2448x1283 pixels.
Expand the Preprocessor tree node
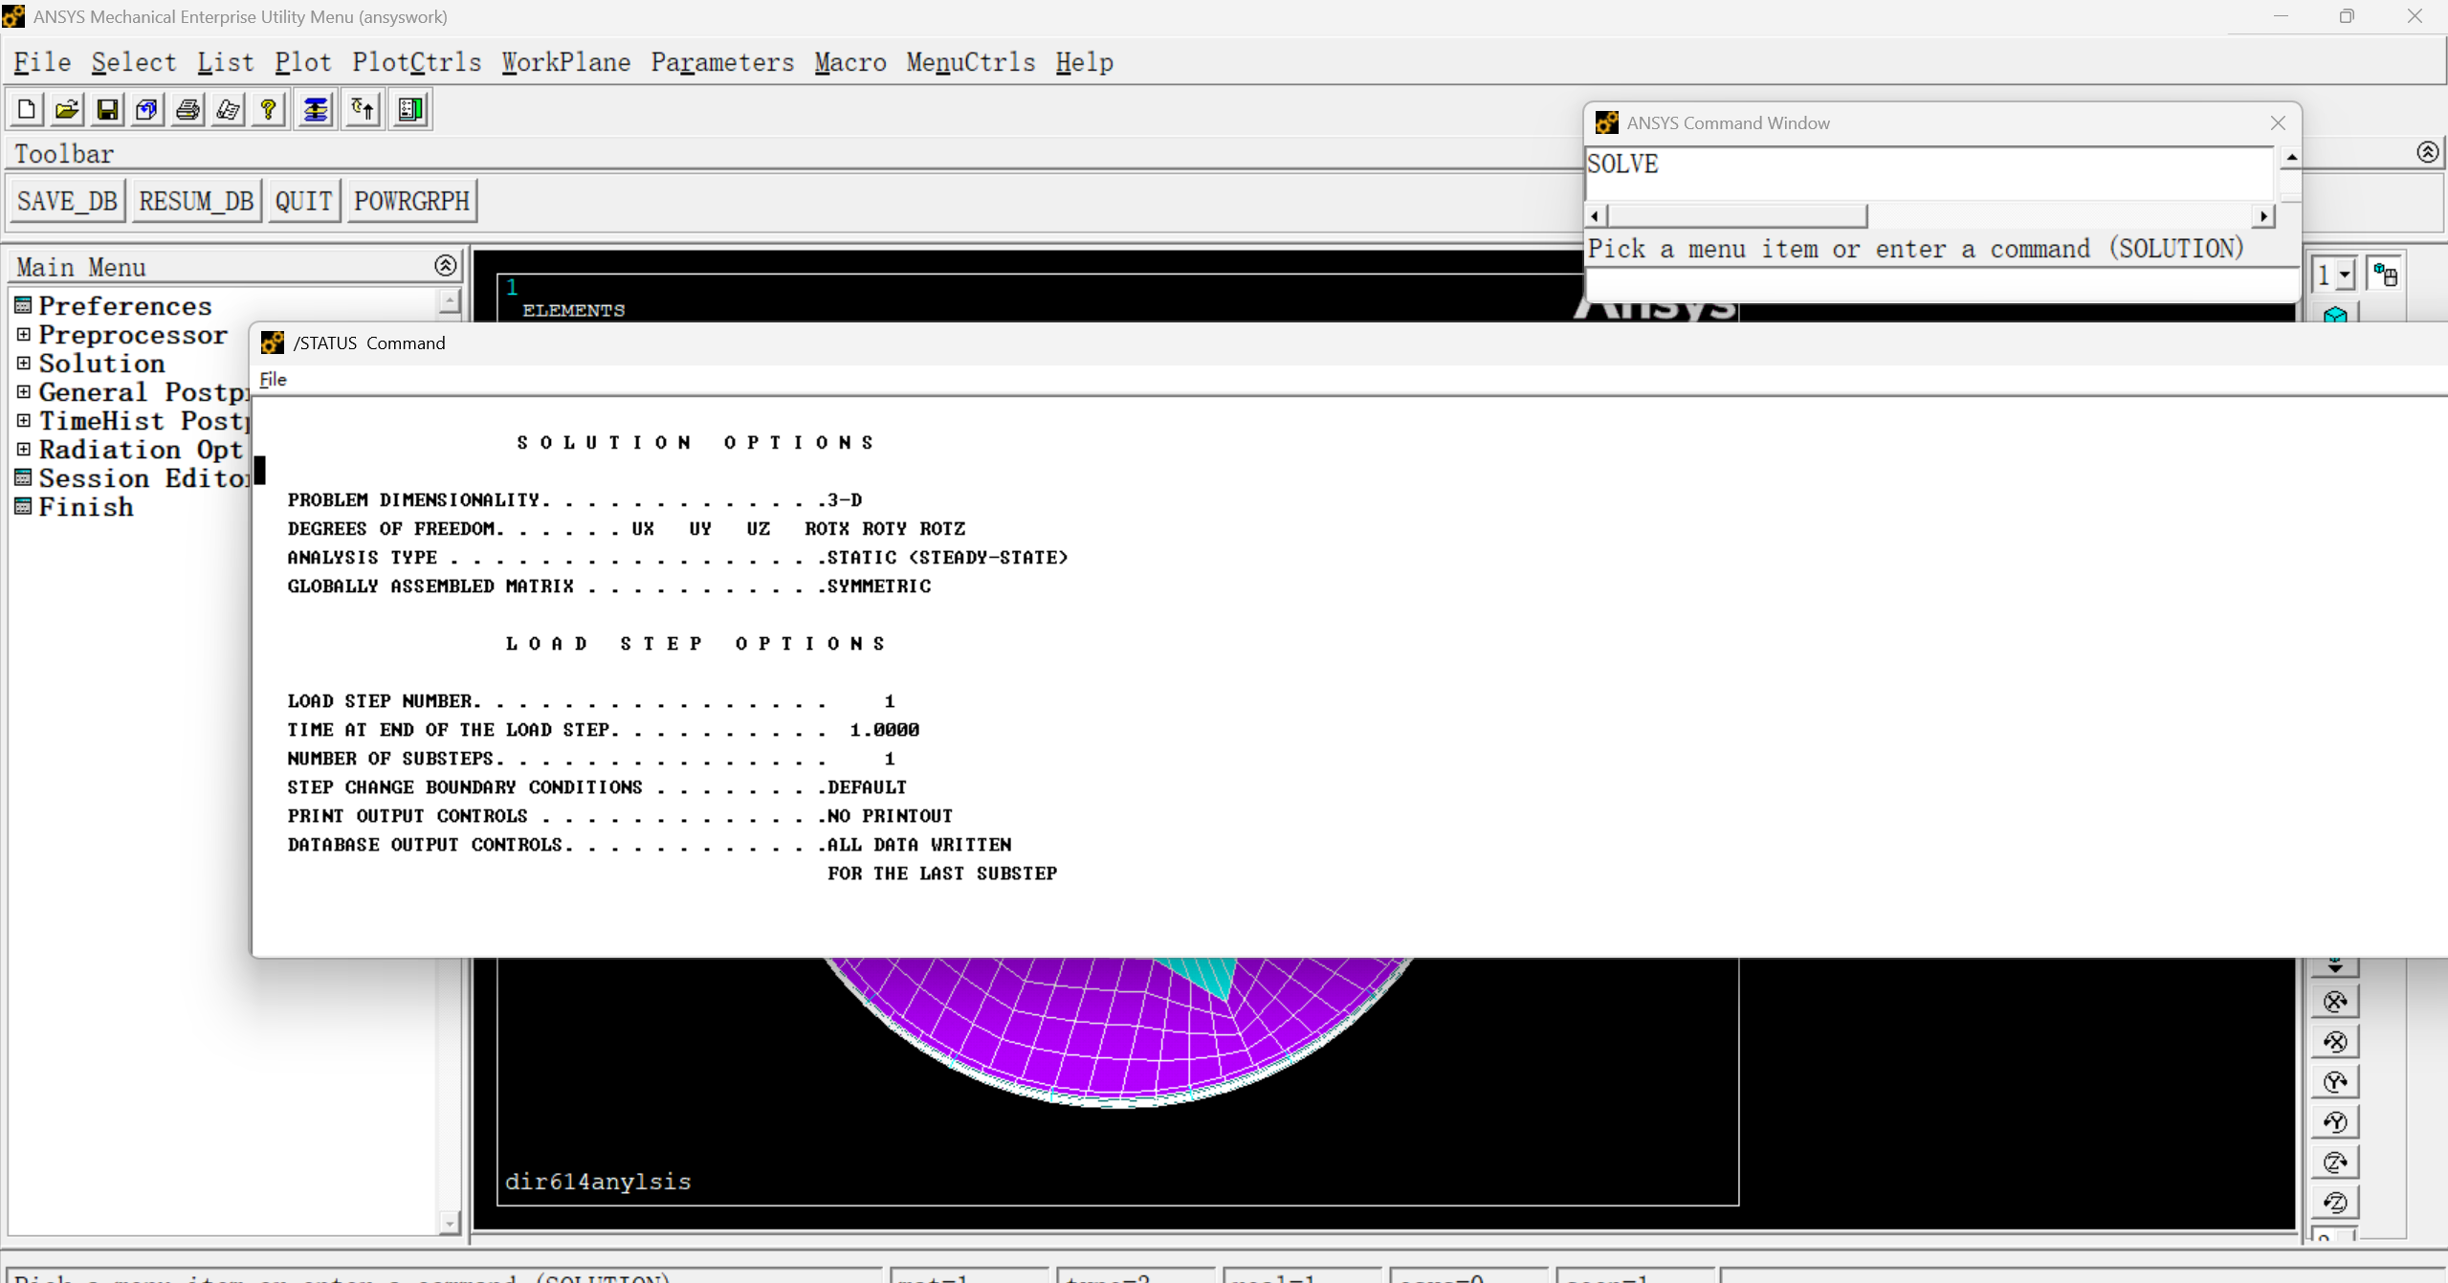[x=24, y=335]
